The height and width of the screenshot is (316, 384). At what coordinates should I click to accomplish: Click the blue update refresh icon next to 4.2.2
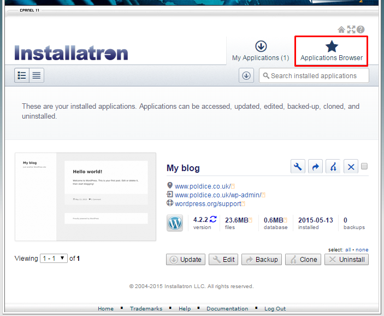[213, 219]
